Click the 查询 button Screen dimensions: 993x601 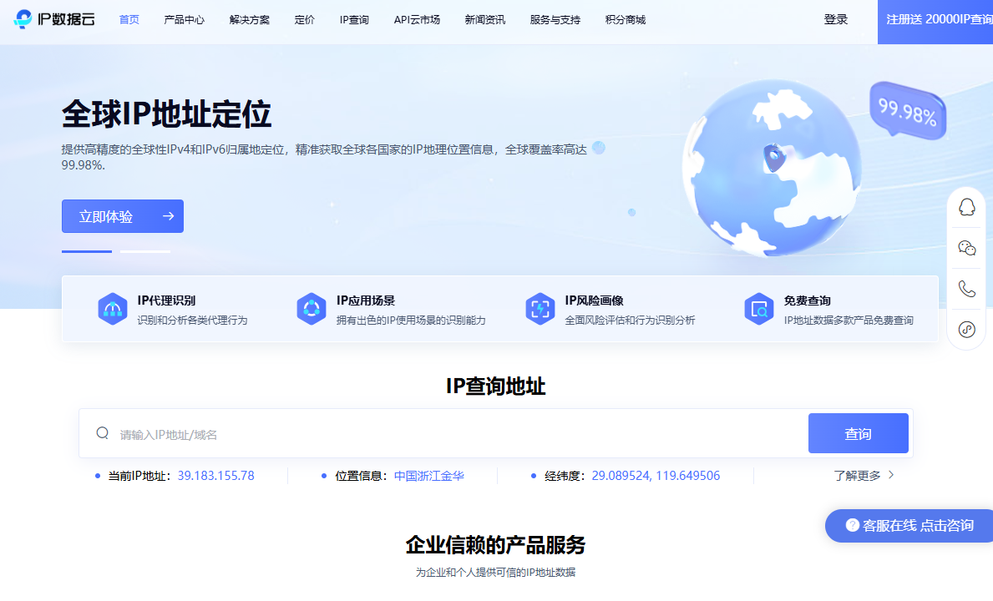pyautogui.click(x=858, y=432)
